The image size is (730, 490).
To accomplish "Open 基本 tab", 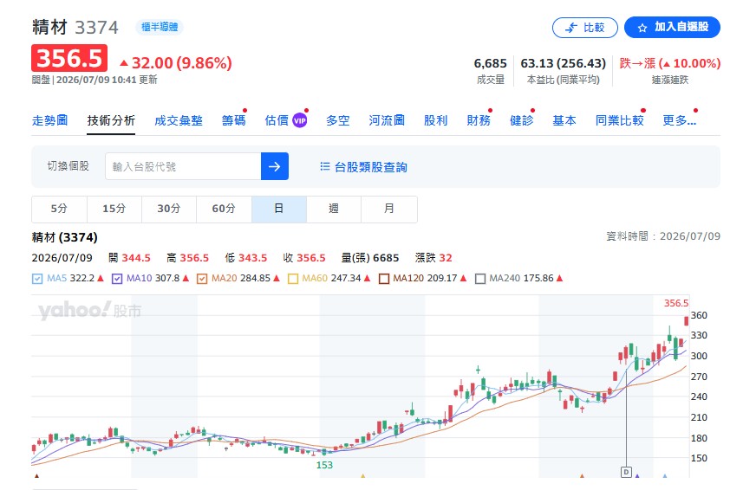I will point(564,120).
